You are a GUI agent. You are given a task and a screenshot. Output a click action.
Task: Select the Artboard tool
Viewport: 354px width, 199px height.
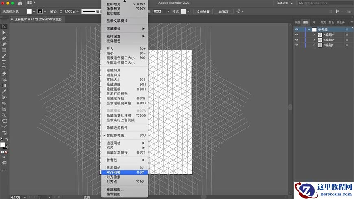(x=4, y=109)
